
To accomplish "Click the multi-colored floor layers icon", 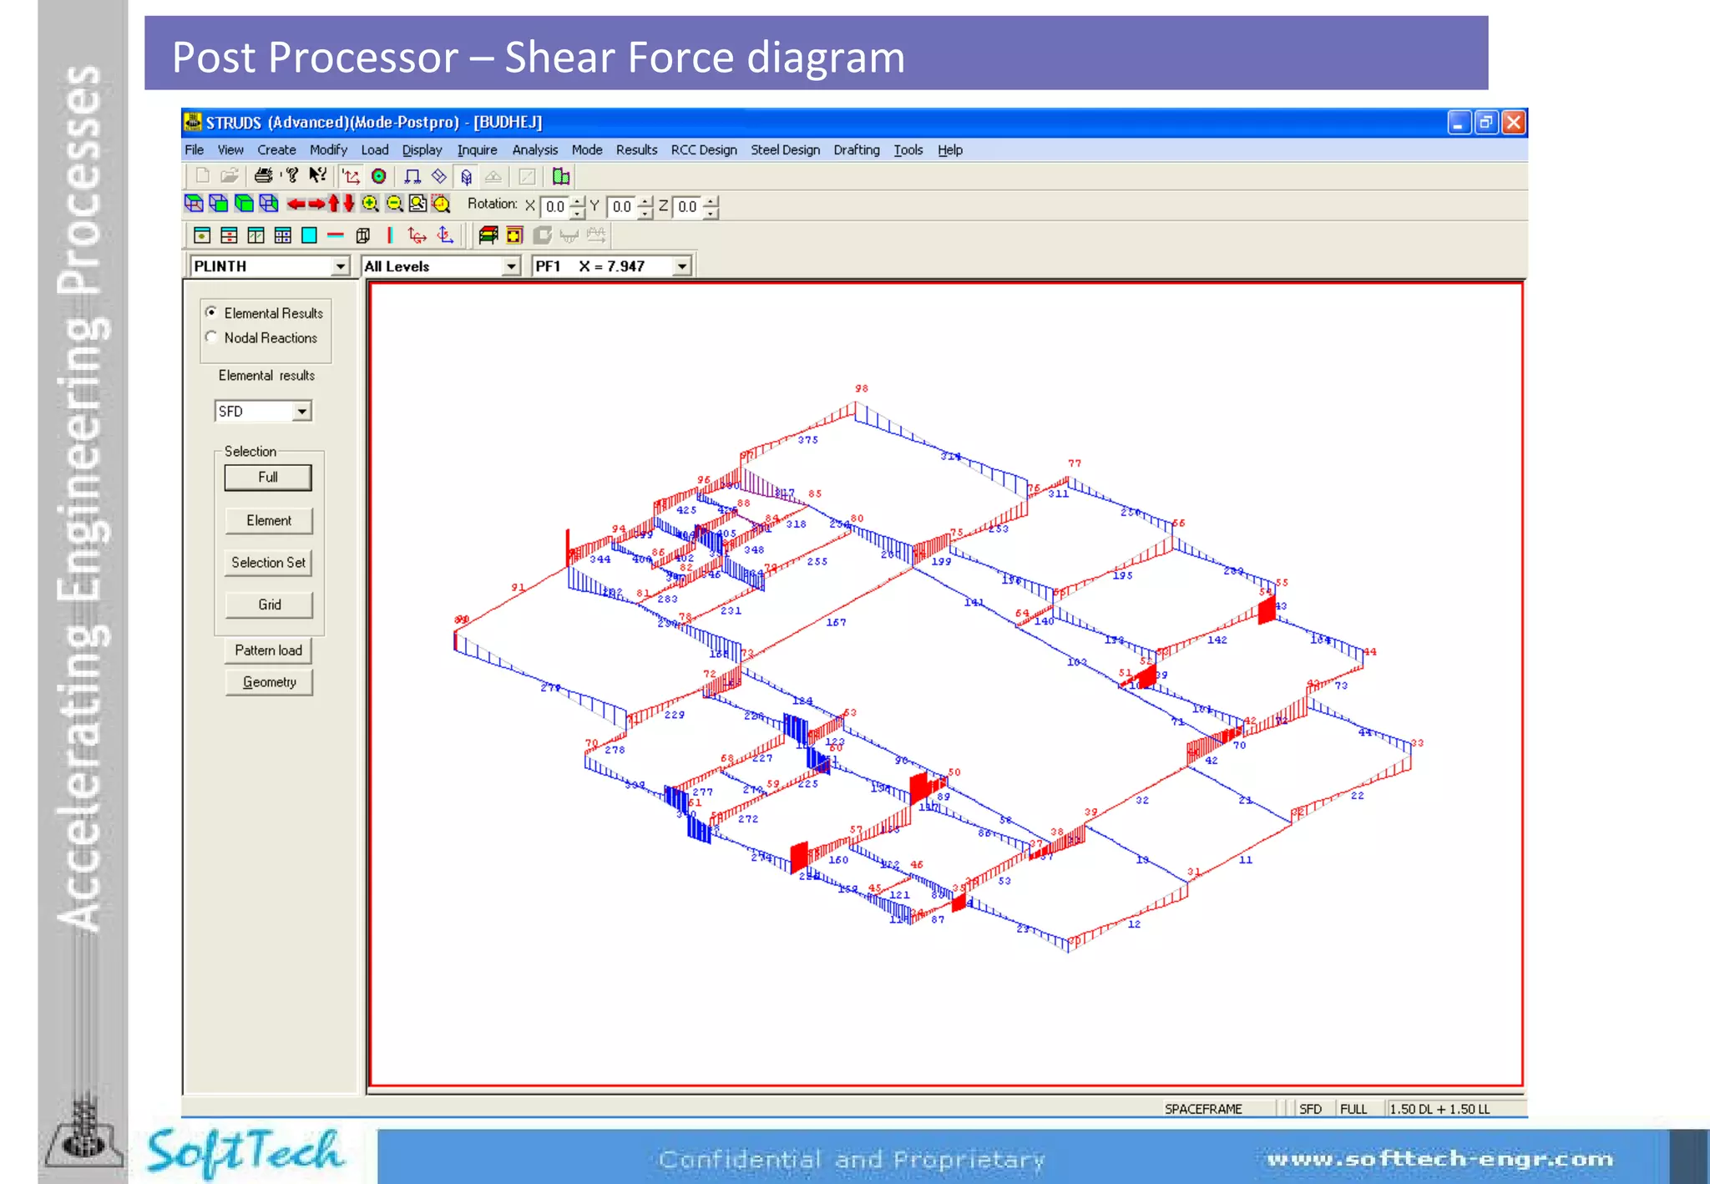I will [x=488, y=235].
